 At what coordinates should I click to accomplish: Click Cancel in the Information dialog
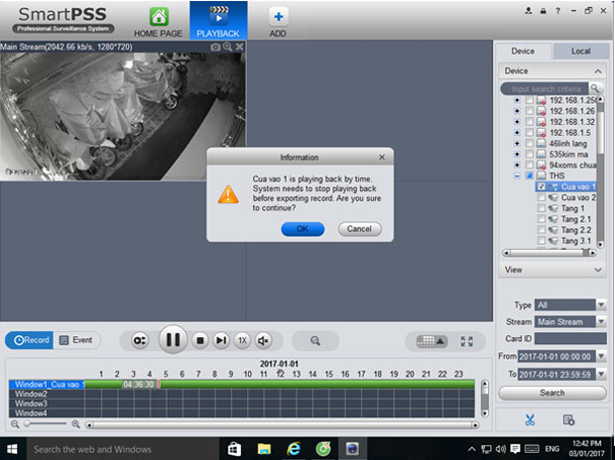[x=359, y=229]
